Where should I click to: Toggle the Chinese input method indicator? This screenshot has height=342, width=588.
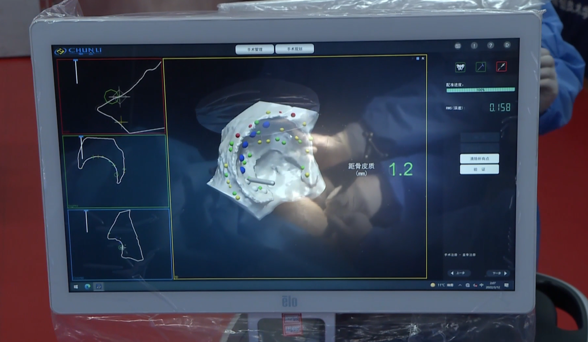click(x=481, y=285)
